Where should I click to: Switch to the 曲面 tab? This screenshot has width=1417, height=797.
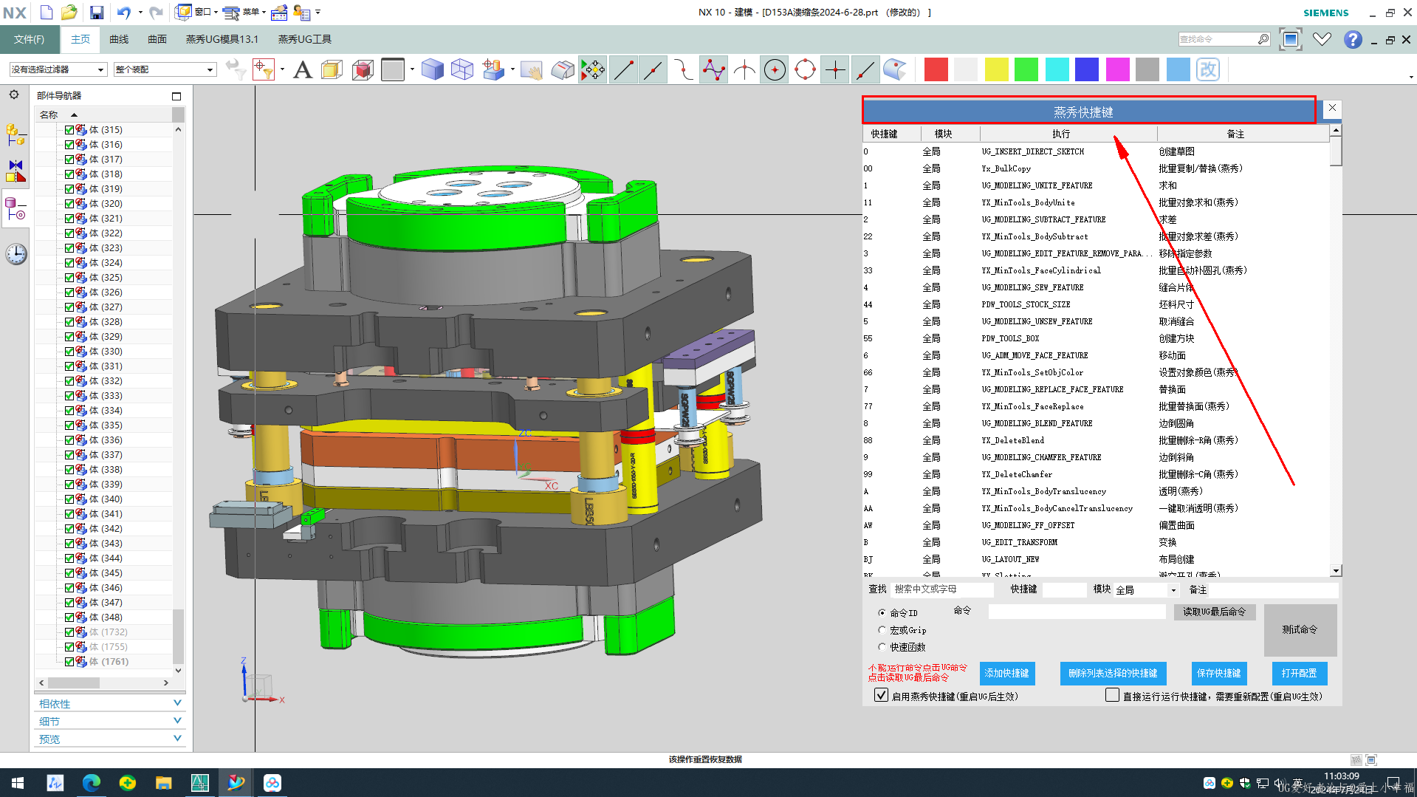157,39
